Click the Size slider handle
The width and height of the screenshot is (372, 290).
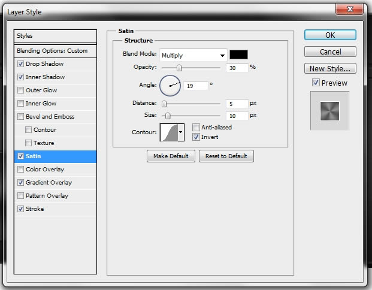click(168, 116)
